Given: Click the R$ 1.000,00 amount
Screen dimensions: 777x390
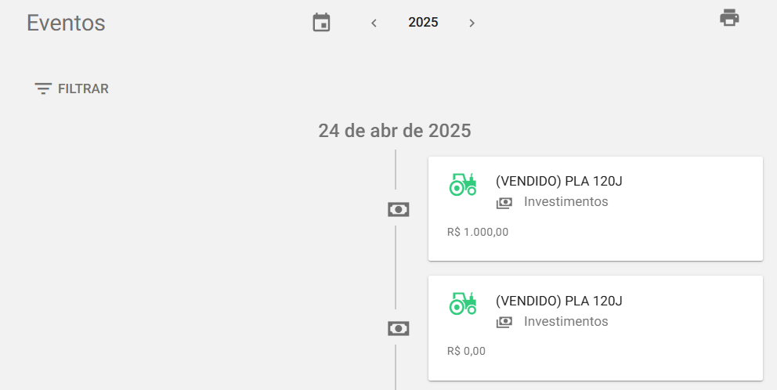Looking at the screenshot, I should (x=478, y=232).
